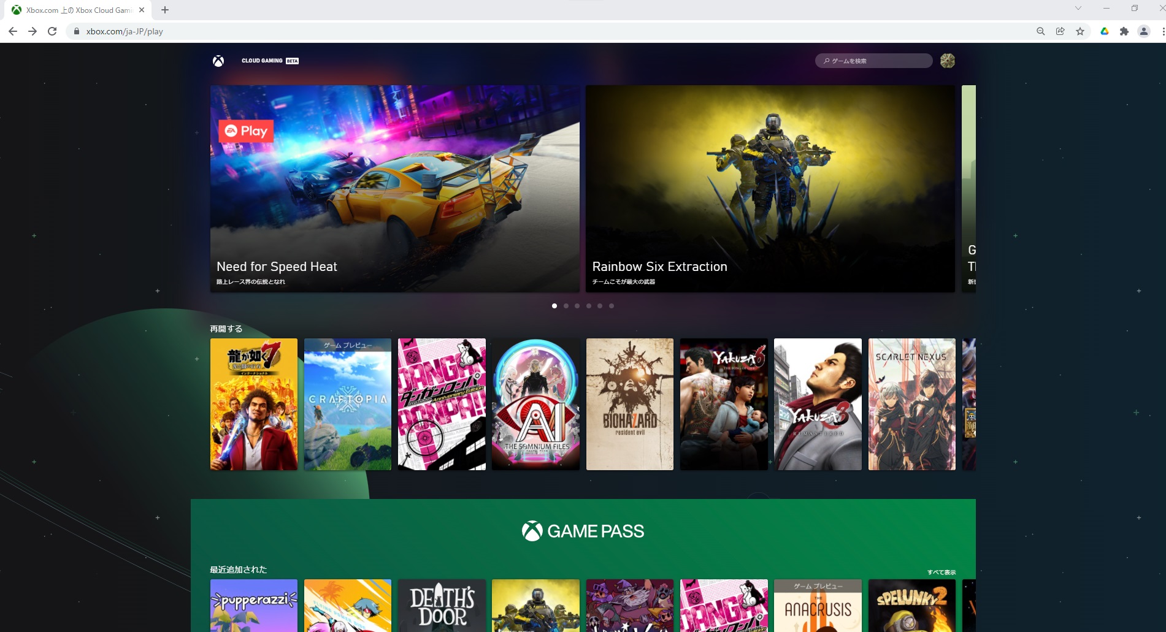This screenshot has height=632, width=1166.
Task: Click the すべて表示 link
Action: (x=941, y=572)
